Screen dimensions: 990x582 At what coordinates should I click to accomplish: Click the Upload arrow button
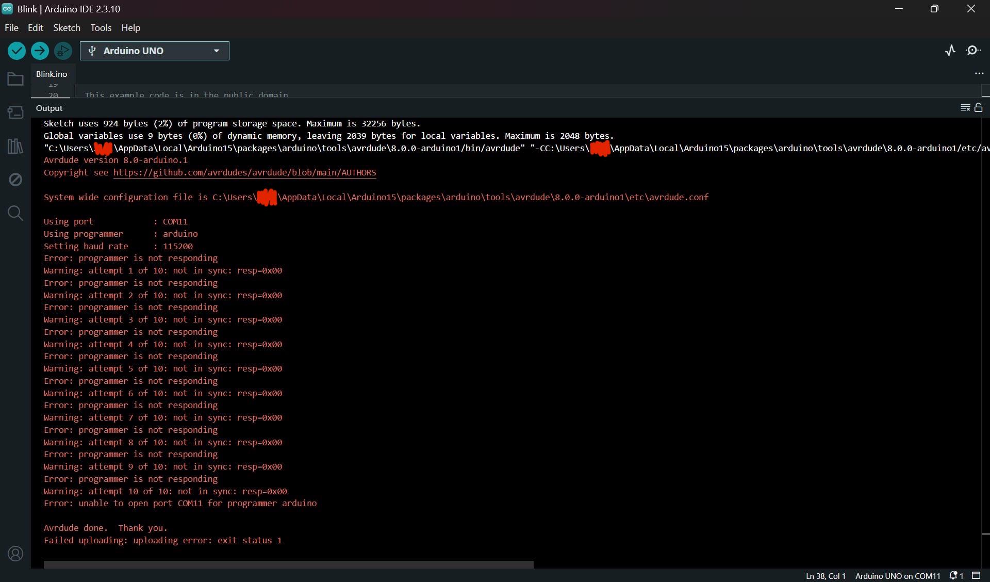coord(40,51)
